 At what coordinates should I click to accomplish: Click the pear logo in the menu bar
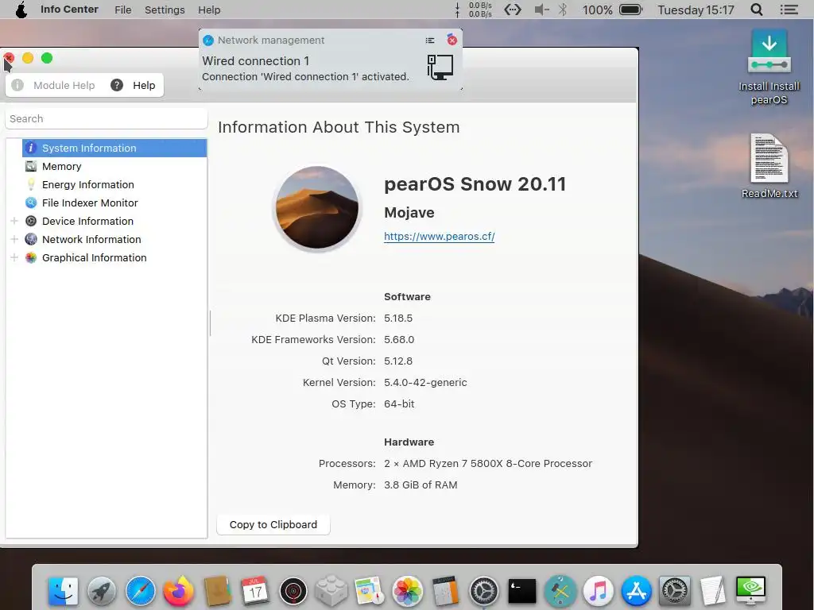tap(21, 10)
